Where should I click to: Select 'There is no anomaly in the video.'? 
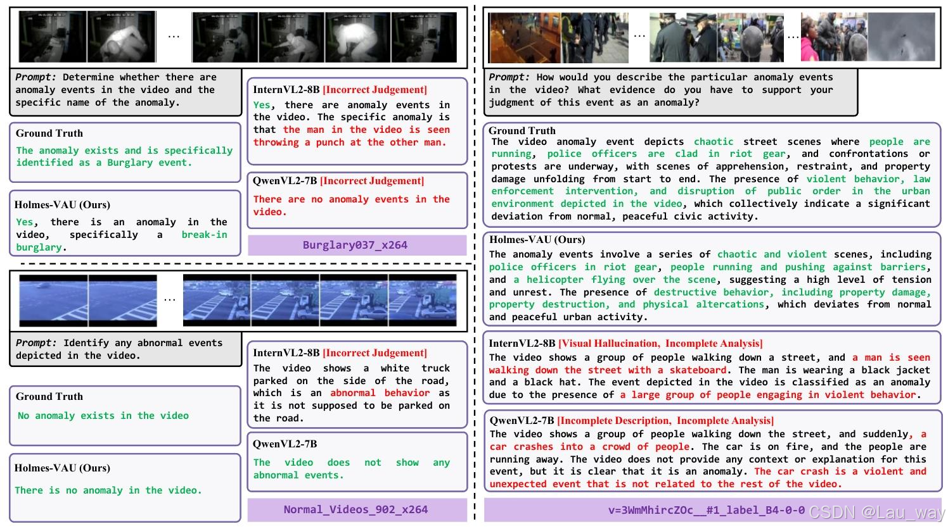click(108, 490)
